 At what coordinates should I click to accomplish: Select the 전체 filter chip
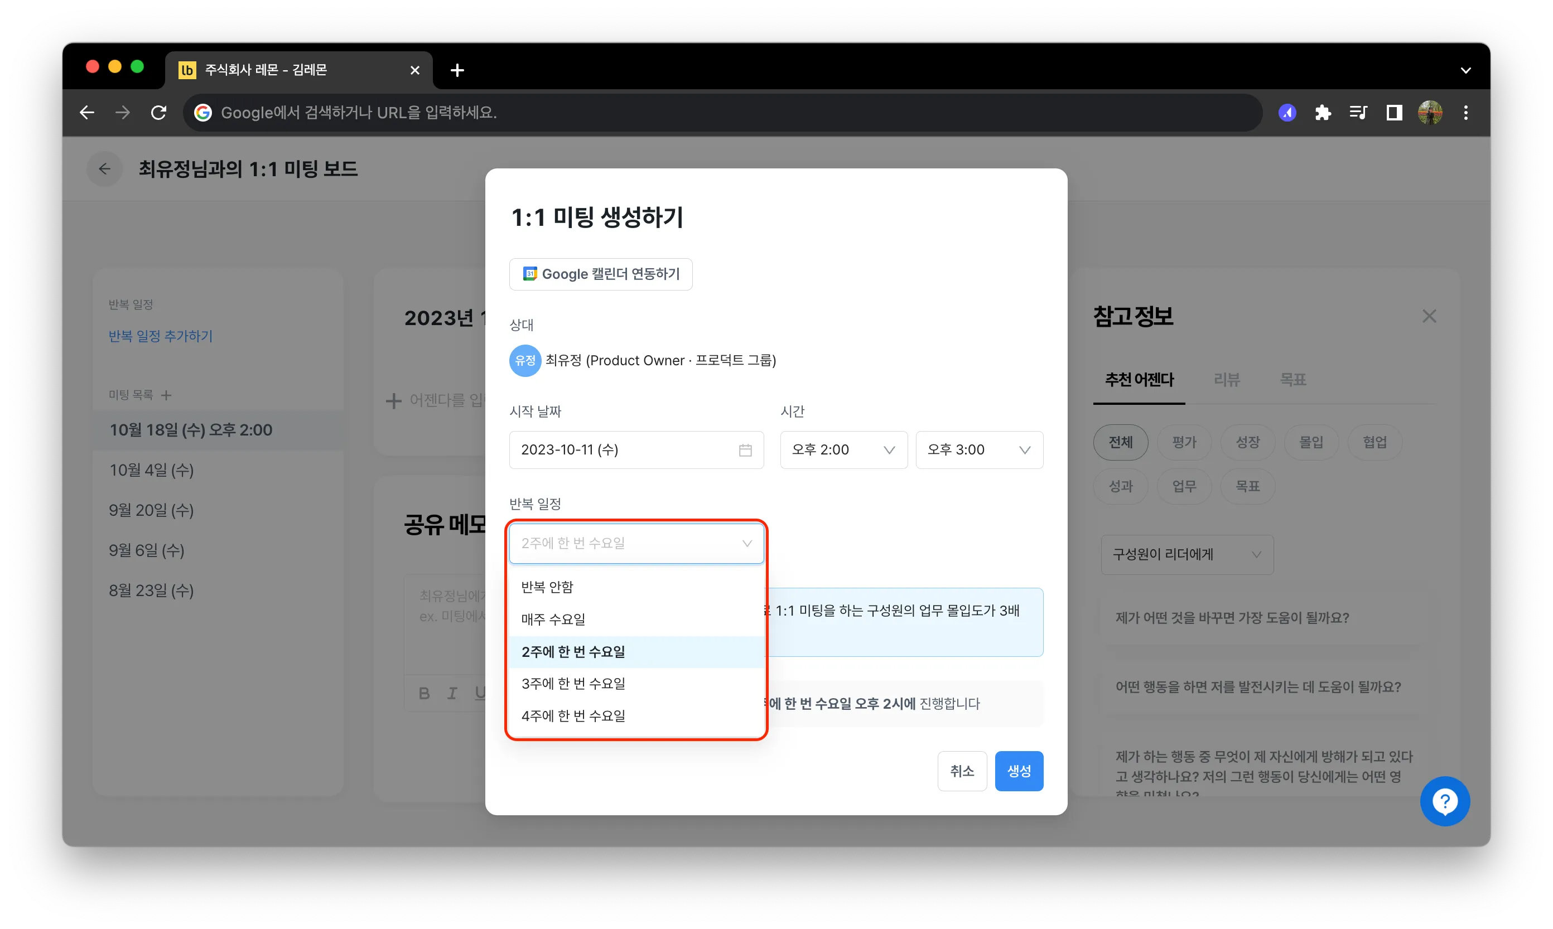click(1121, 443)
